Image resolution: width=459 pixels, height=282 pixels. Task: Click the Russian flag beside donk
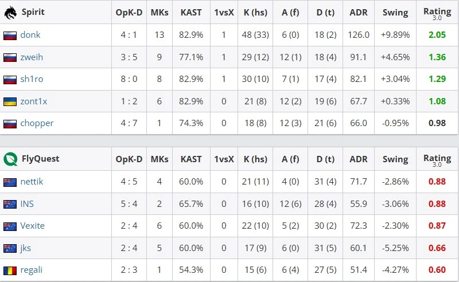(10, 36)
